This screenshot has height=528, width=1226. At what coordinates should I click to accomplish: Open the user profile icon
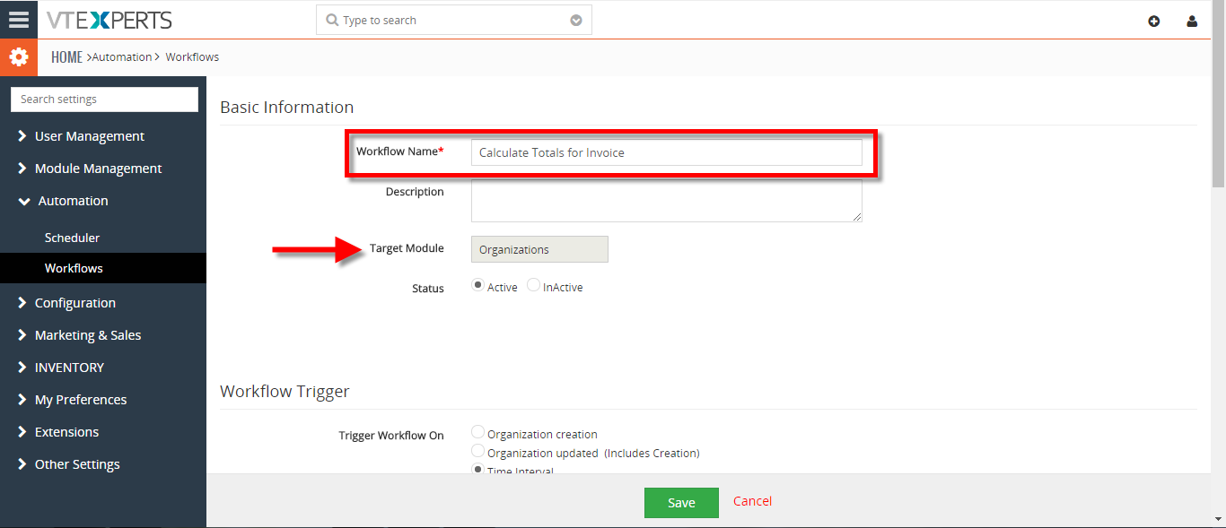pos(1192,21)
